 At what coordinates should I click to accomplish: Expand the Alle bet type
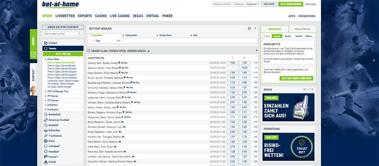(194, 35)
